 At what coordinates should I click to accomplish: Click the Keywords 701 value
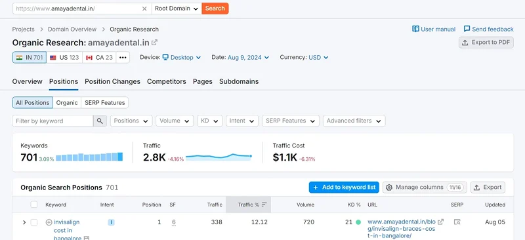(x=29, y=157)
